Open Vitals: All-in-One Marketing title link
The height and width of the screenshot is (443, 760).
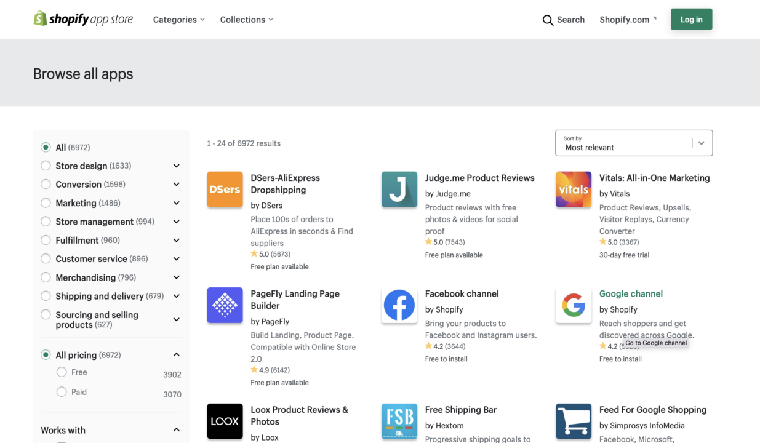655,178
